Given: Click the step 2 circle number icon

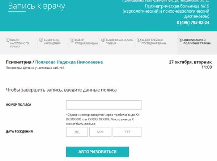Looking at the screenshot, I should [x=41, y=40].
